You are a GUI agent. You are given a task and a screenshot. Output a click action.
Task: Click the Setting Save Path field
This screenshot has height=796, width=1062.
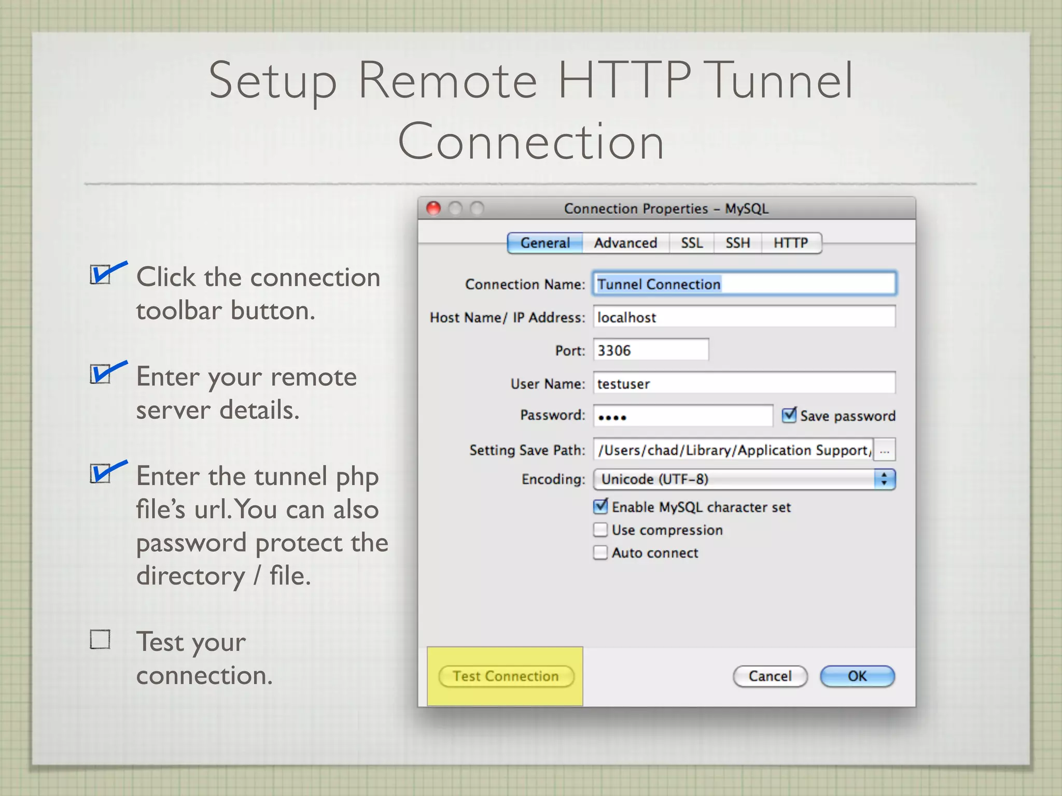tap(733, 450)
